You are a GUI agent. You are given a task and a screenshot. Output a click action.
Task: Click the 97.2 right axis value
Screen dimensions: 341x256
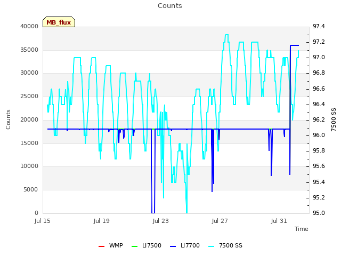coord(319,42)
